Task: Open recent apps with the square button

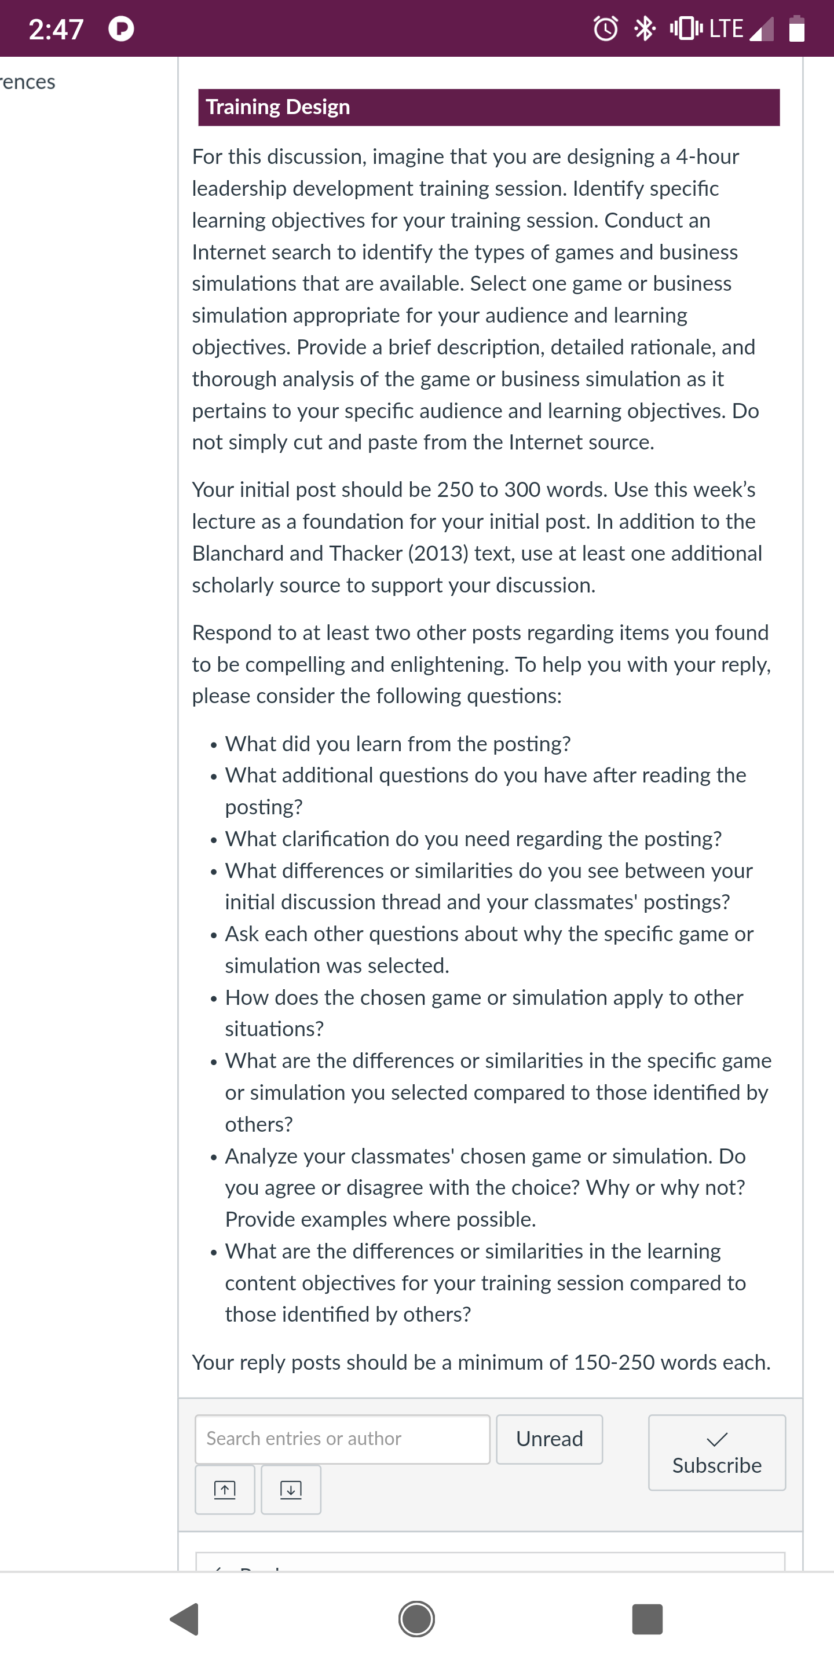Action: (x=648, y=1619)
